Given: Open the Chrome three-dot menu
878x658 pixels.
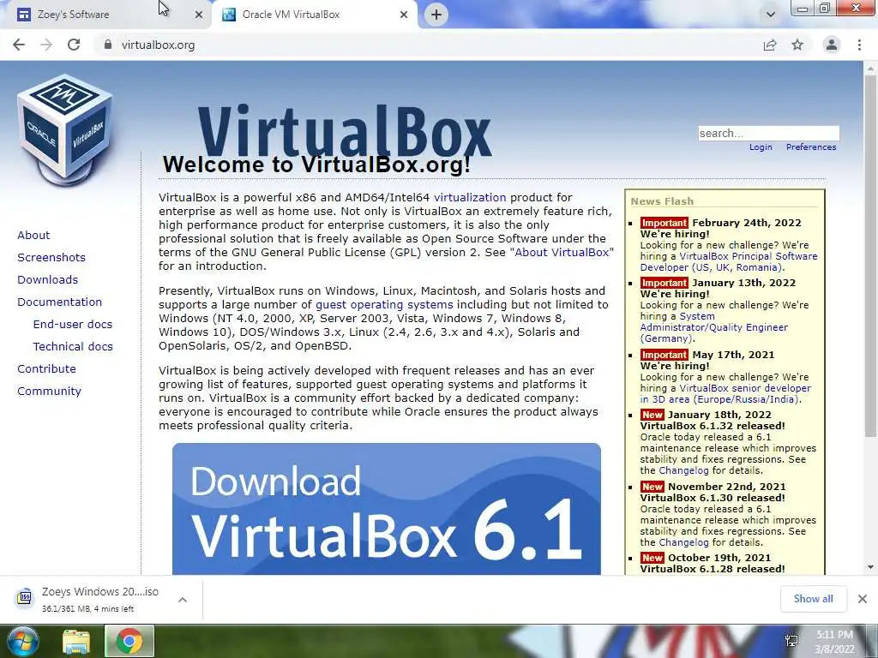Looking at the screenshot, I should click(x=859, y=45).
